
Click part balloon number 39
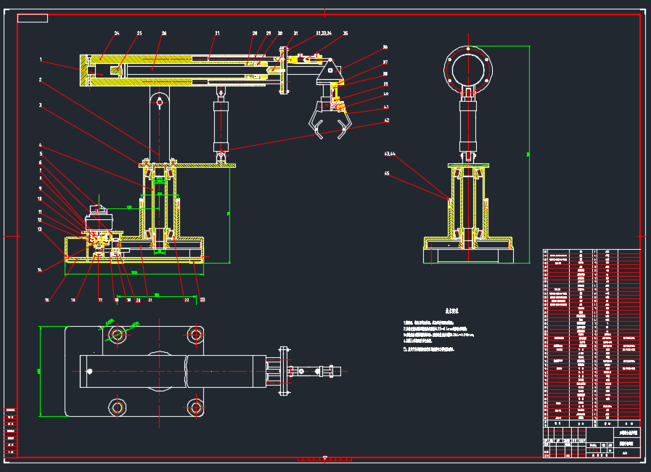pos(385,84)
